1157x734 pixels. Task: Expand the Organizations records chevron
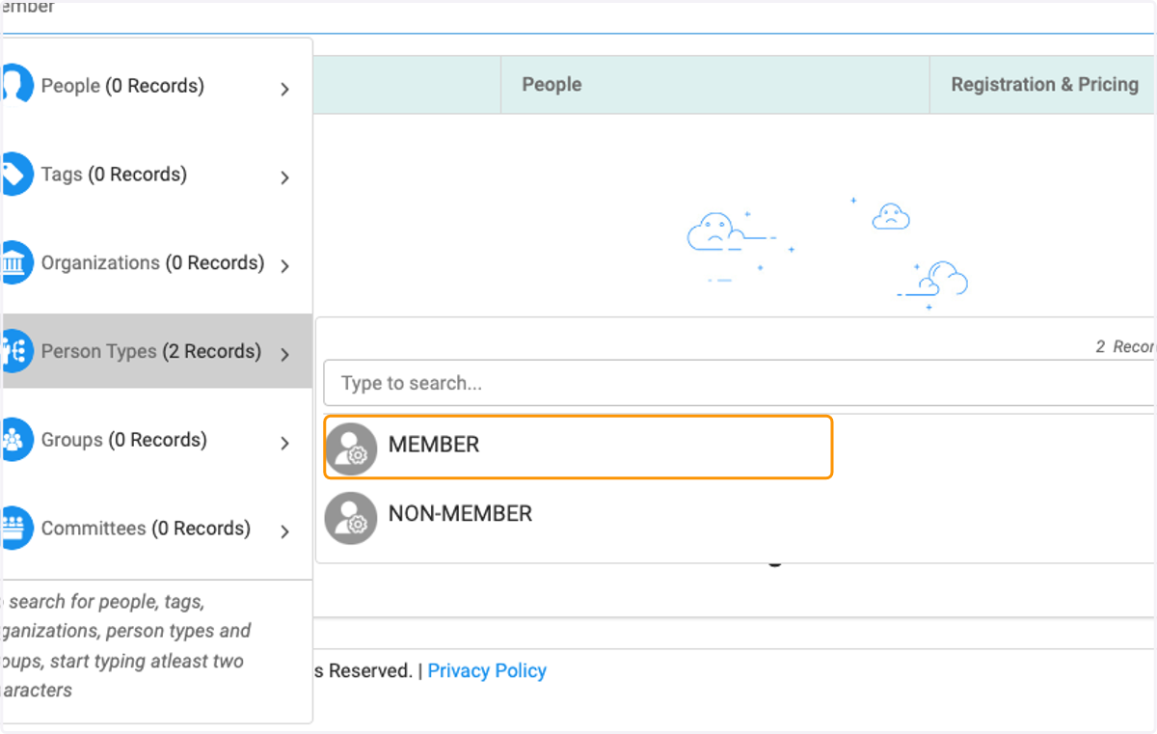(x=284, y=266)
